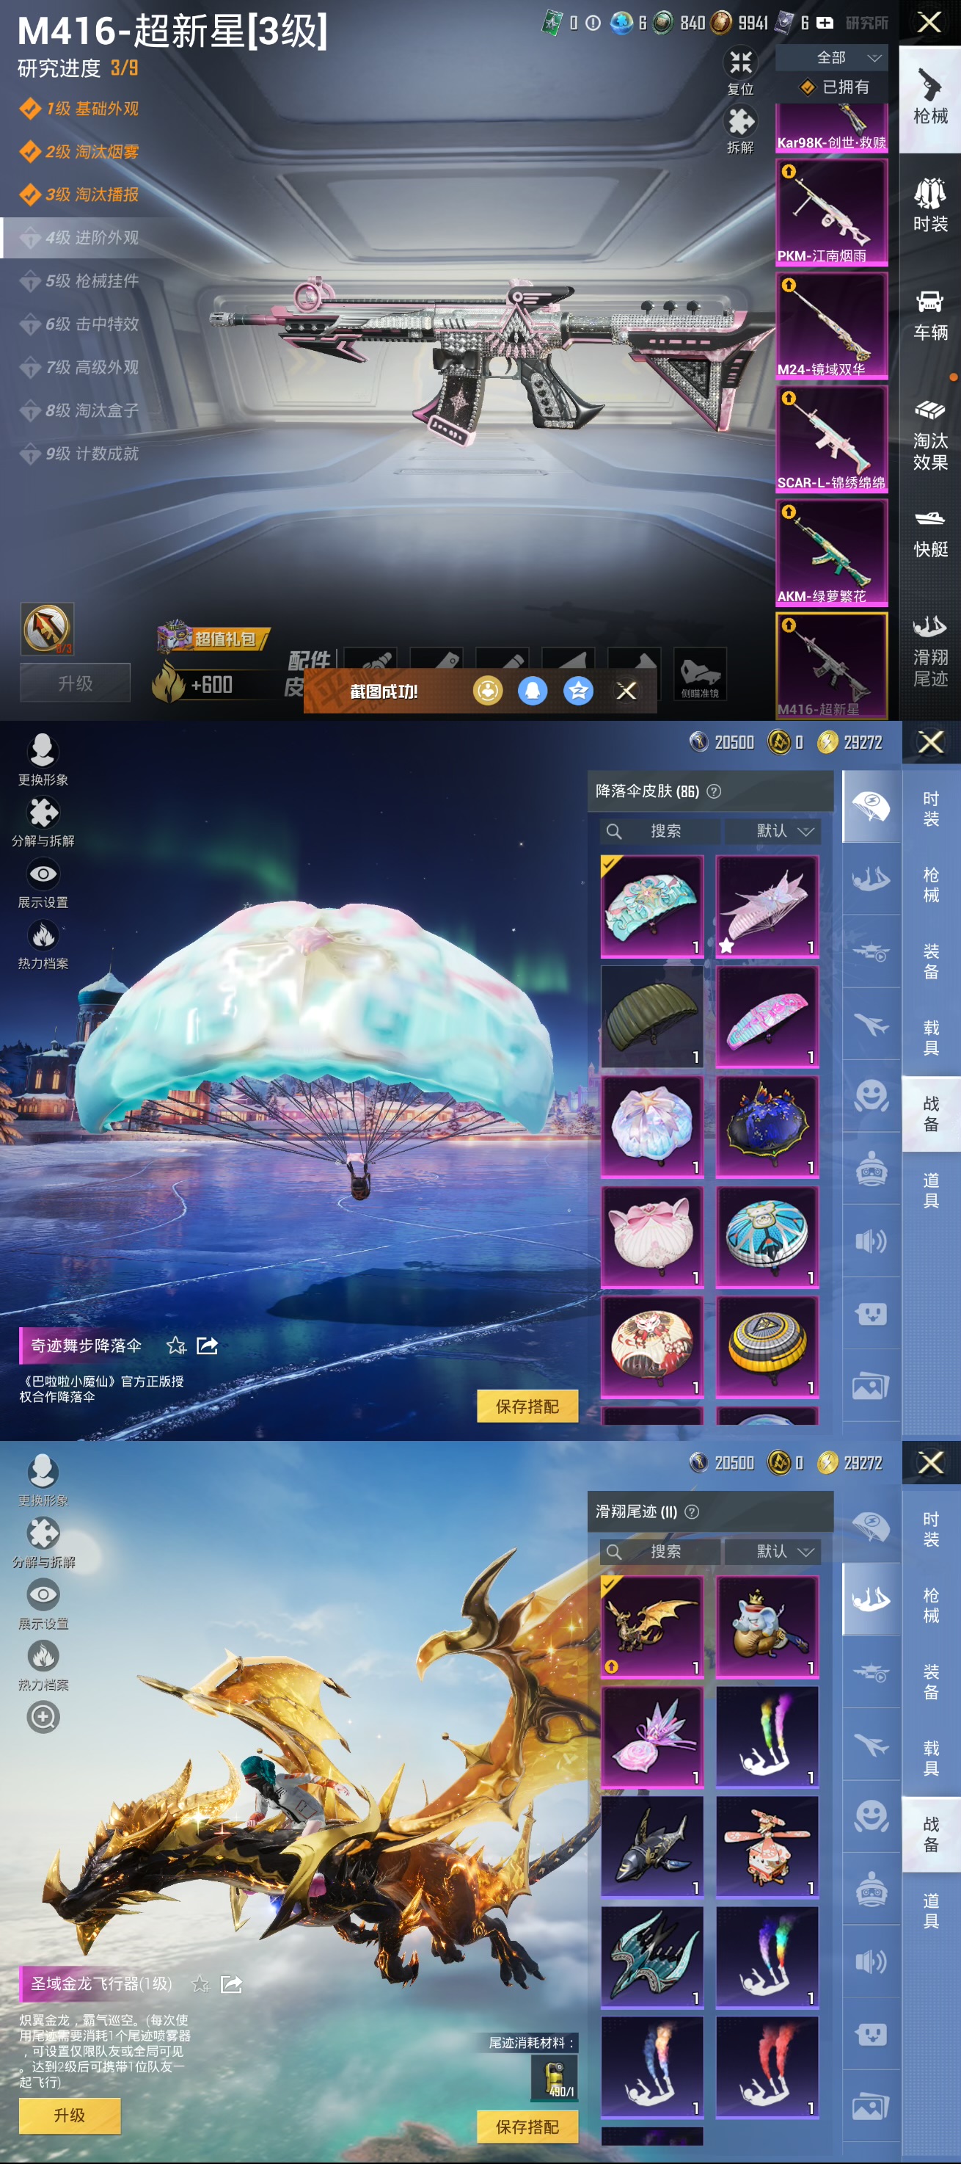The width and height of the screenshot is (961, 2164).
Task: Toggle 展示设置 eye in glide trail screen
Action: 43,1594
